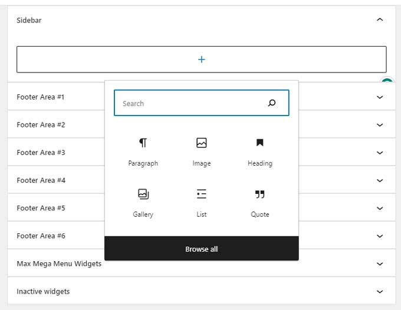Click the Paragraph label text
The image size is (401, 310).
(x=143, y=163)
